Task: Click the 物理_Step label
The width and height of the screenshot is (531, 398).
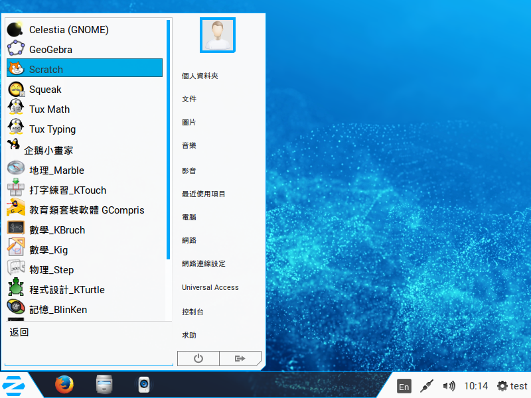Action: [52, 270]
